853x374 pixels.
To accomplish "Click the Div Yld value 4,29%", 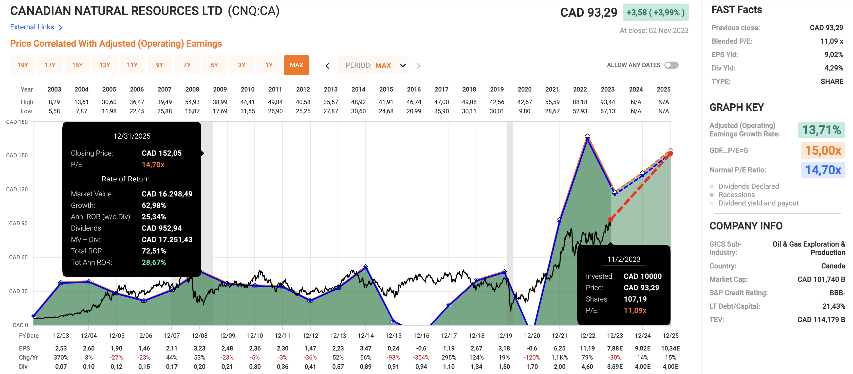I will click(833, 68).
